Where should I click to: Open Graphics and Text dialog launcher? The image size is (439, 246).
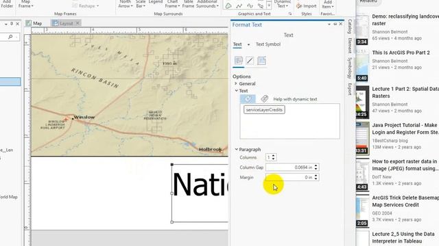tap(290, 14)
